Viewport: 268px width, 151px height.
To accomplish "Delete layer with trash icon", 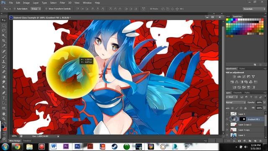I will coord(260,141).
